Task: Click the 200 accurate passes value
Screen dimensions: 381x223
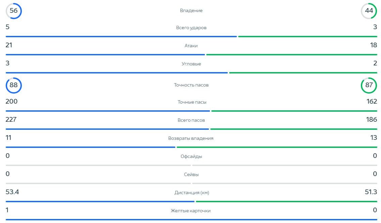Action: (11, 101)
